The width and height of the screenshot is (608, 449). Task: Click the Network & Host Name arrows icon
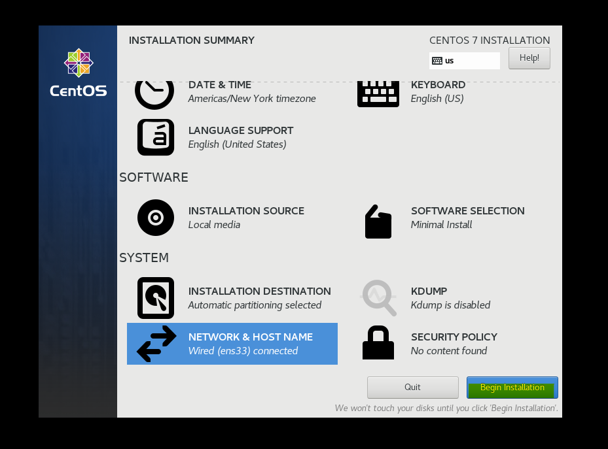coord(156,344)
